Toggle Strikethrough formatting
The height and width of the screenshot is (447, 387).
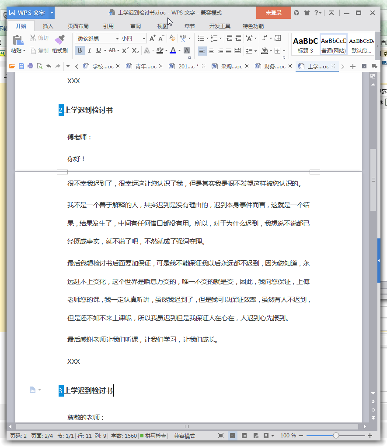click(x=112, y=50)
